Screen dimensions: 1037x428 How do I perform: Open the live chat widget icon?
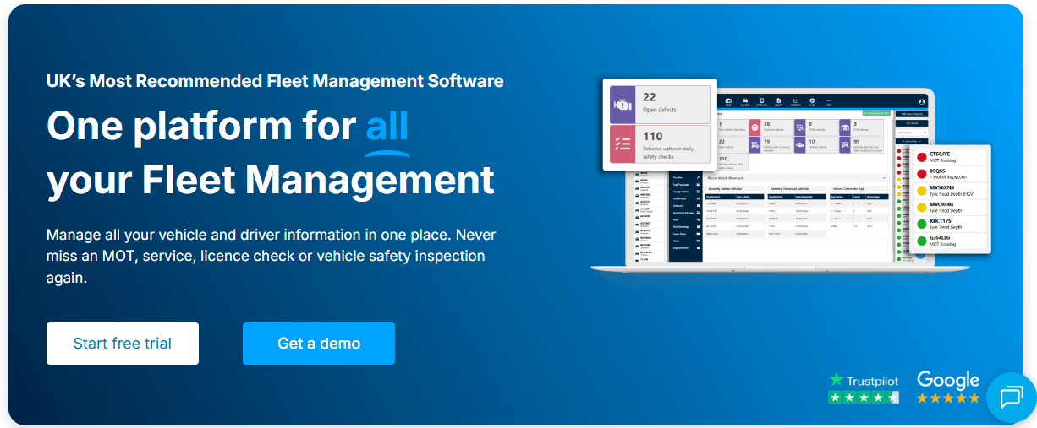[1011, 397]
